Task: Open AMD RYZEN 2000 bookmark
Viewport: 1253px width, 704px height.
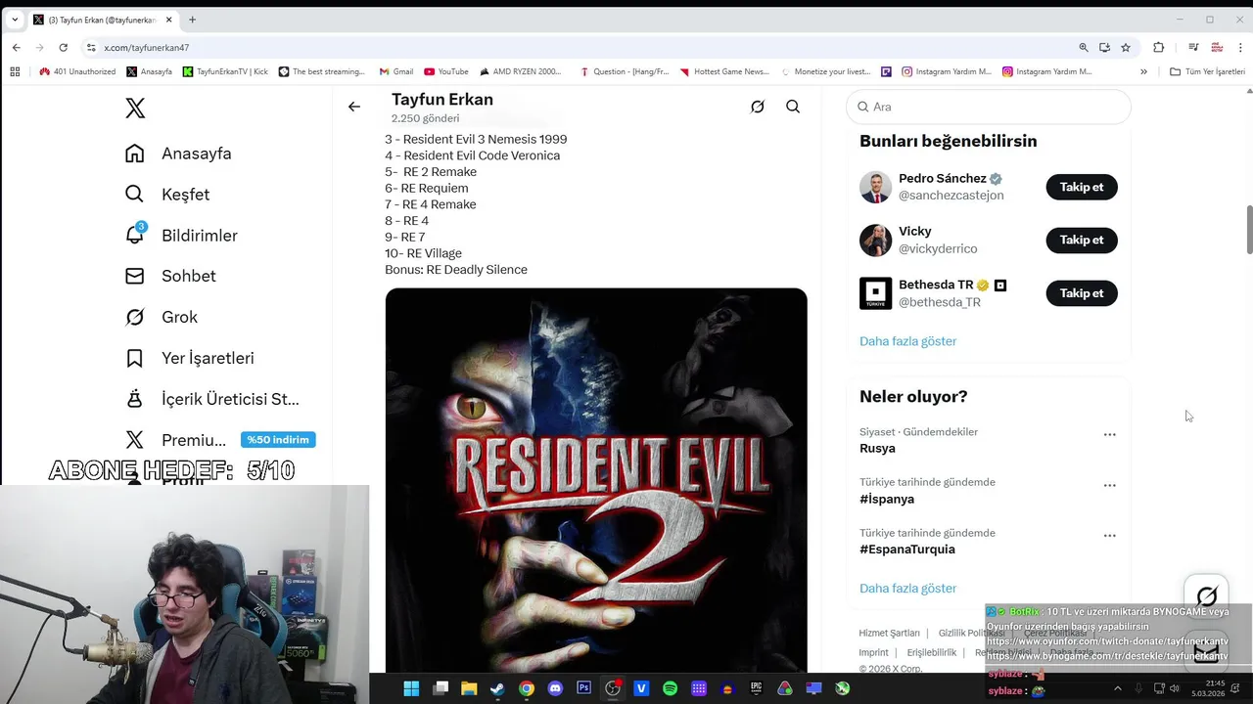Action: click(x=520, y=71)
